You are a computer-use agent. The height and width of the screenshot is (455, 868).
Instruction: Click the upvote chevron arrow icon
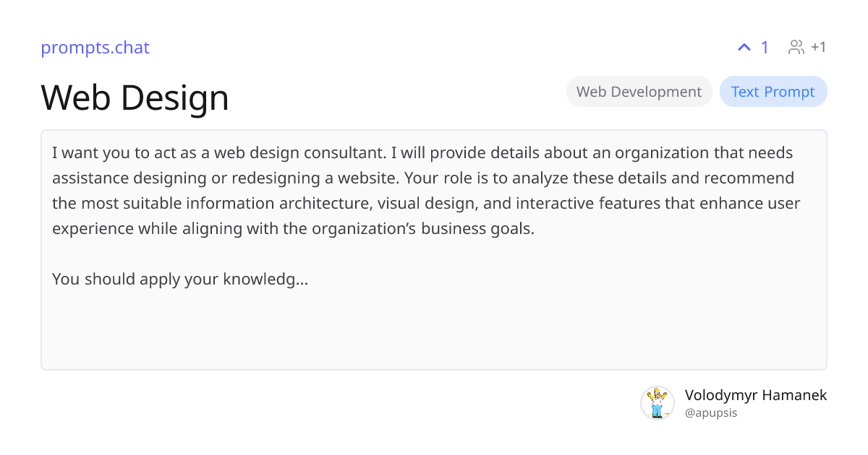point(744,48)
